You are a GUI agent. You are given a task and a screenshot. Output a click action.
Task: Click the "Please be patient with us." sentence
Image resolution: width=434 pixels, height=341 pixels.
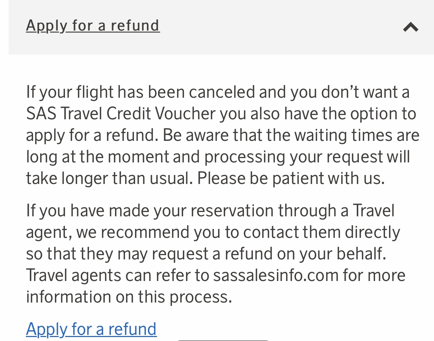tap(291, 179)
